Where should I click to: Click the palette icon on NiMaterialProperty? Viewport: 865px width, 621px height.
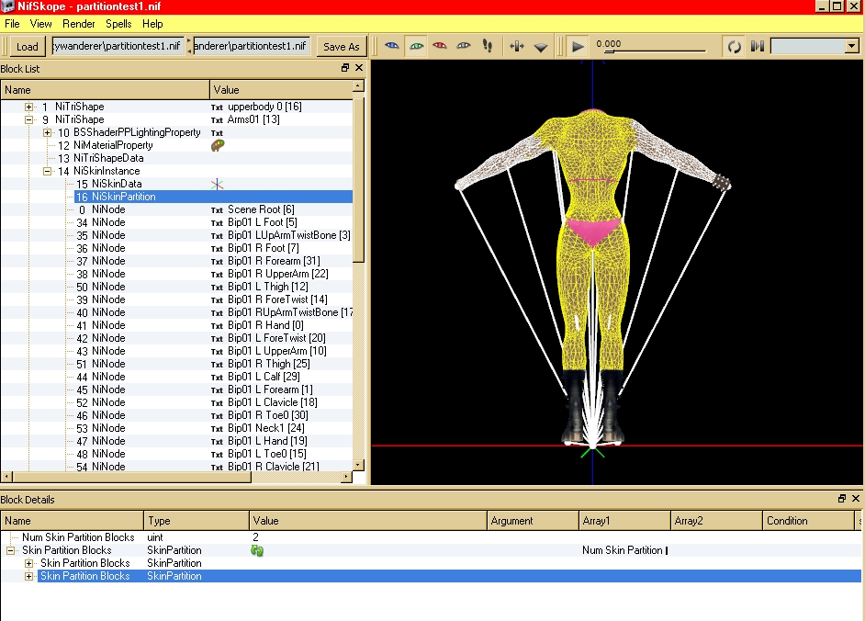pyautogui.click(x=218, y=145)
